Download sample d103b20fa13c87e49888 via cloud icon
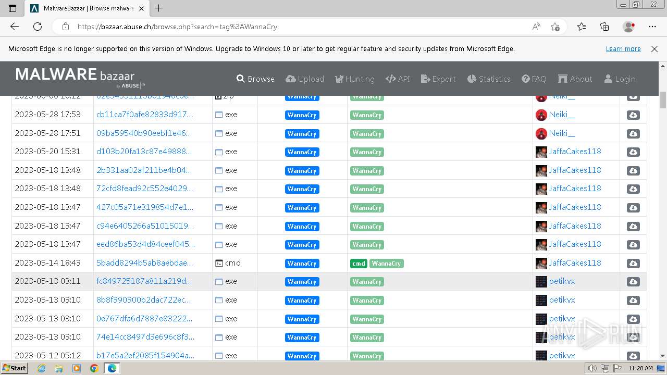 [x=633, y=152]
